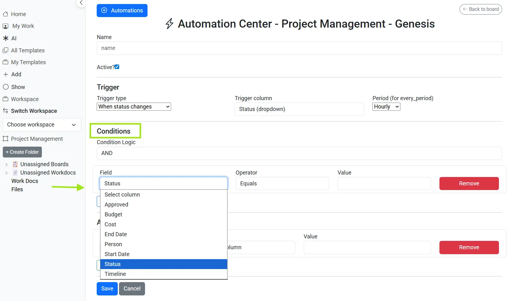Click the action Value input
507x301 pixels.
(367, 247)
